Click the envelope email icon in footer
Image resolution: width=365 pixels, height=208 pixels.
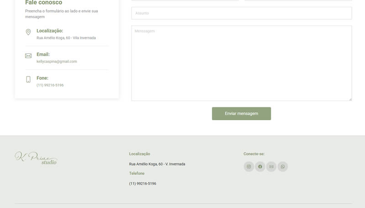point(271,167)
